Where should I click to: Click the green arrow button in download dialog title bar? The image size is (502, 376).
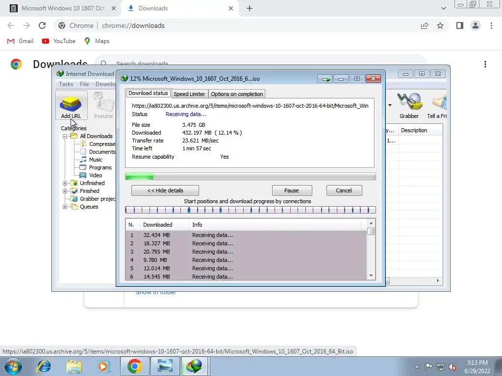click(x=326, y=79)
